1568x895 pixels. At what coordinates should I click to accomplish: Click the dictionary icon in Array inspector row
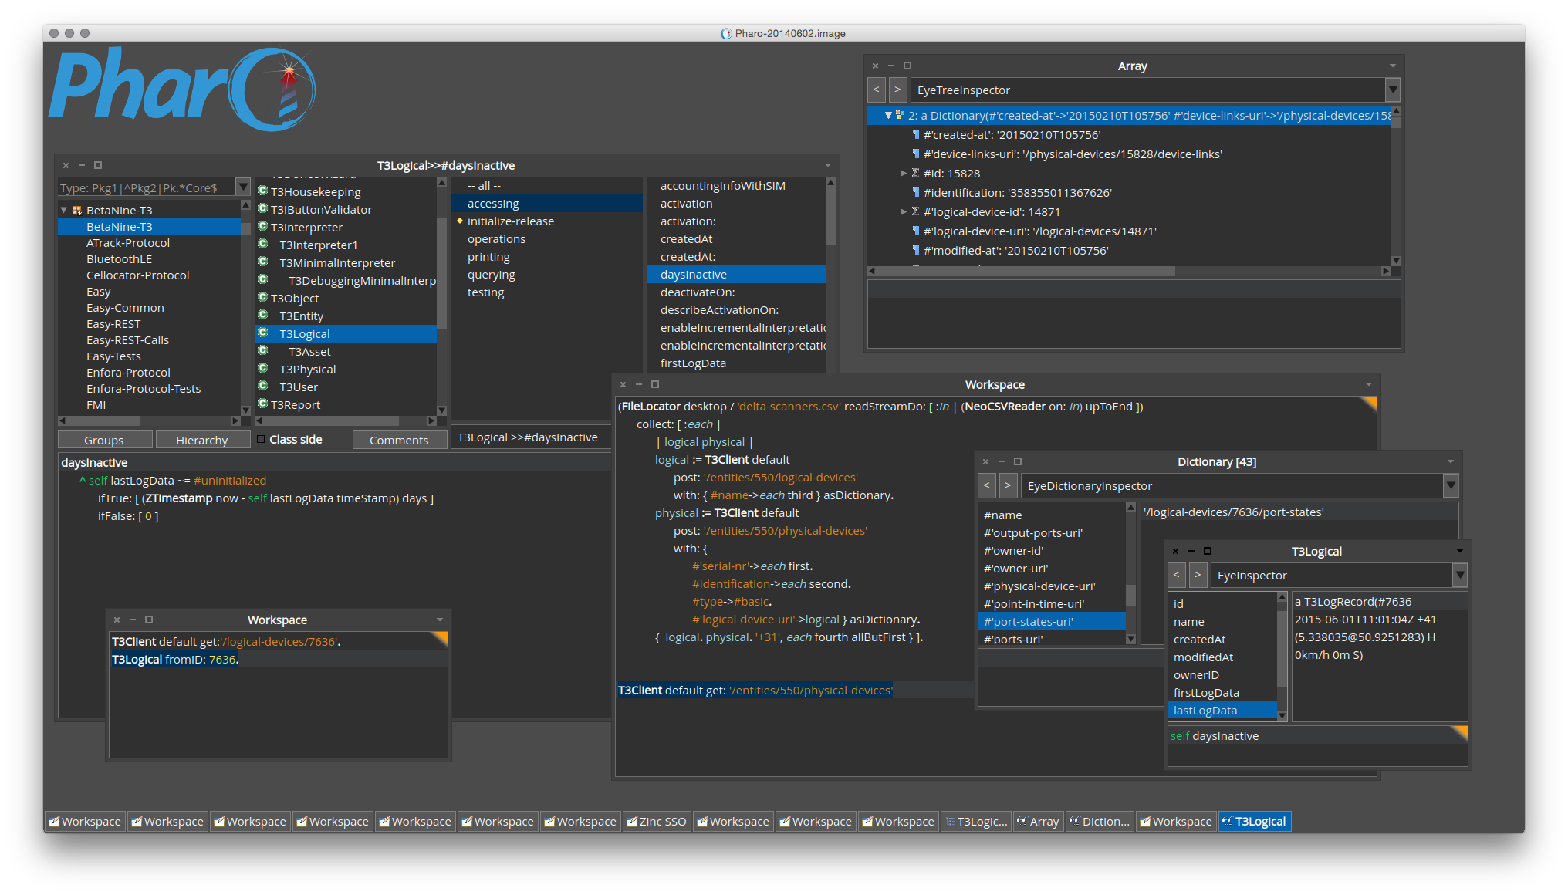point(900,116)
